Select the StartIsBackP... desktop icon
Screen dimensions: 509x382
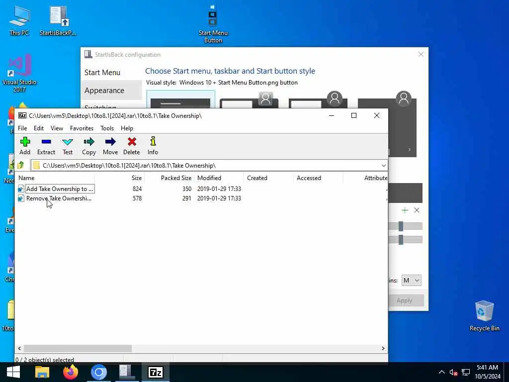click(x=58, y=20)
